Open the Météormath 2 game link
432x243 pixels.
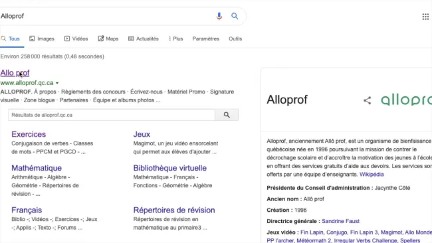(x=314, y=240)
